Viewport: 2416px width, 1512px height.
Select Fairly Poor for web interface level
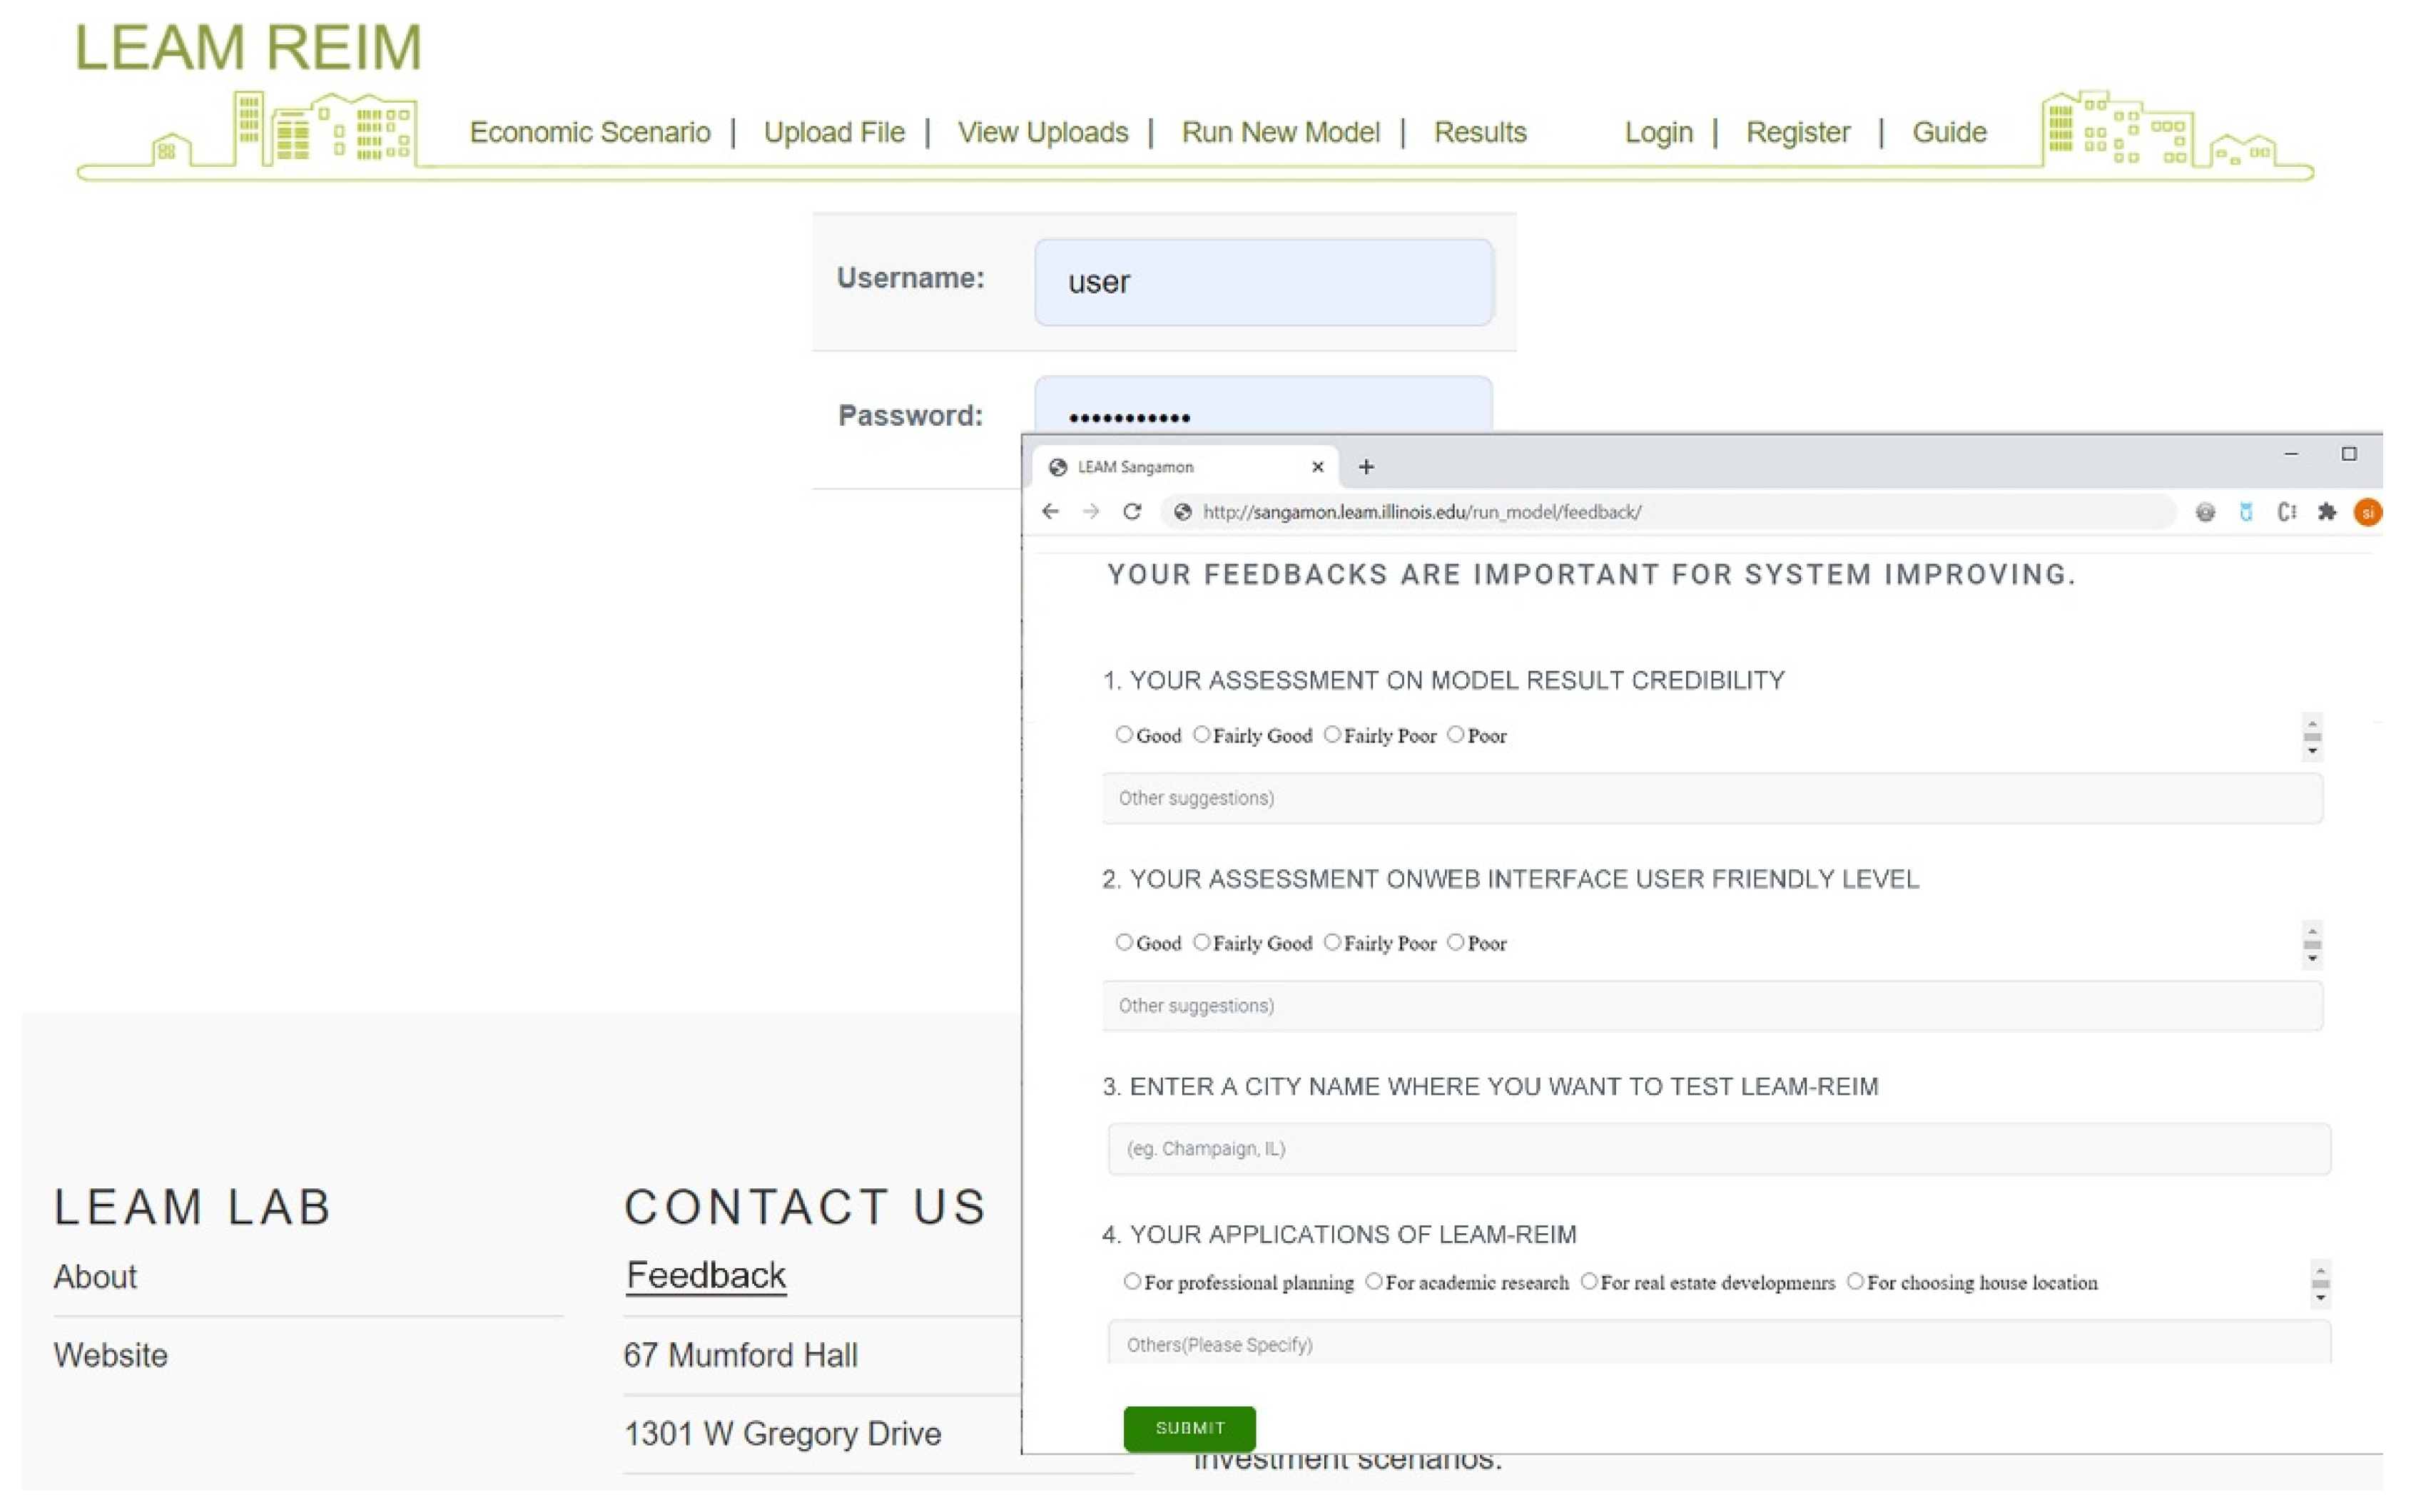(1331, 942)
